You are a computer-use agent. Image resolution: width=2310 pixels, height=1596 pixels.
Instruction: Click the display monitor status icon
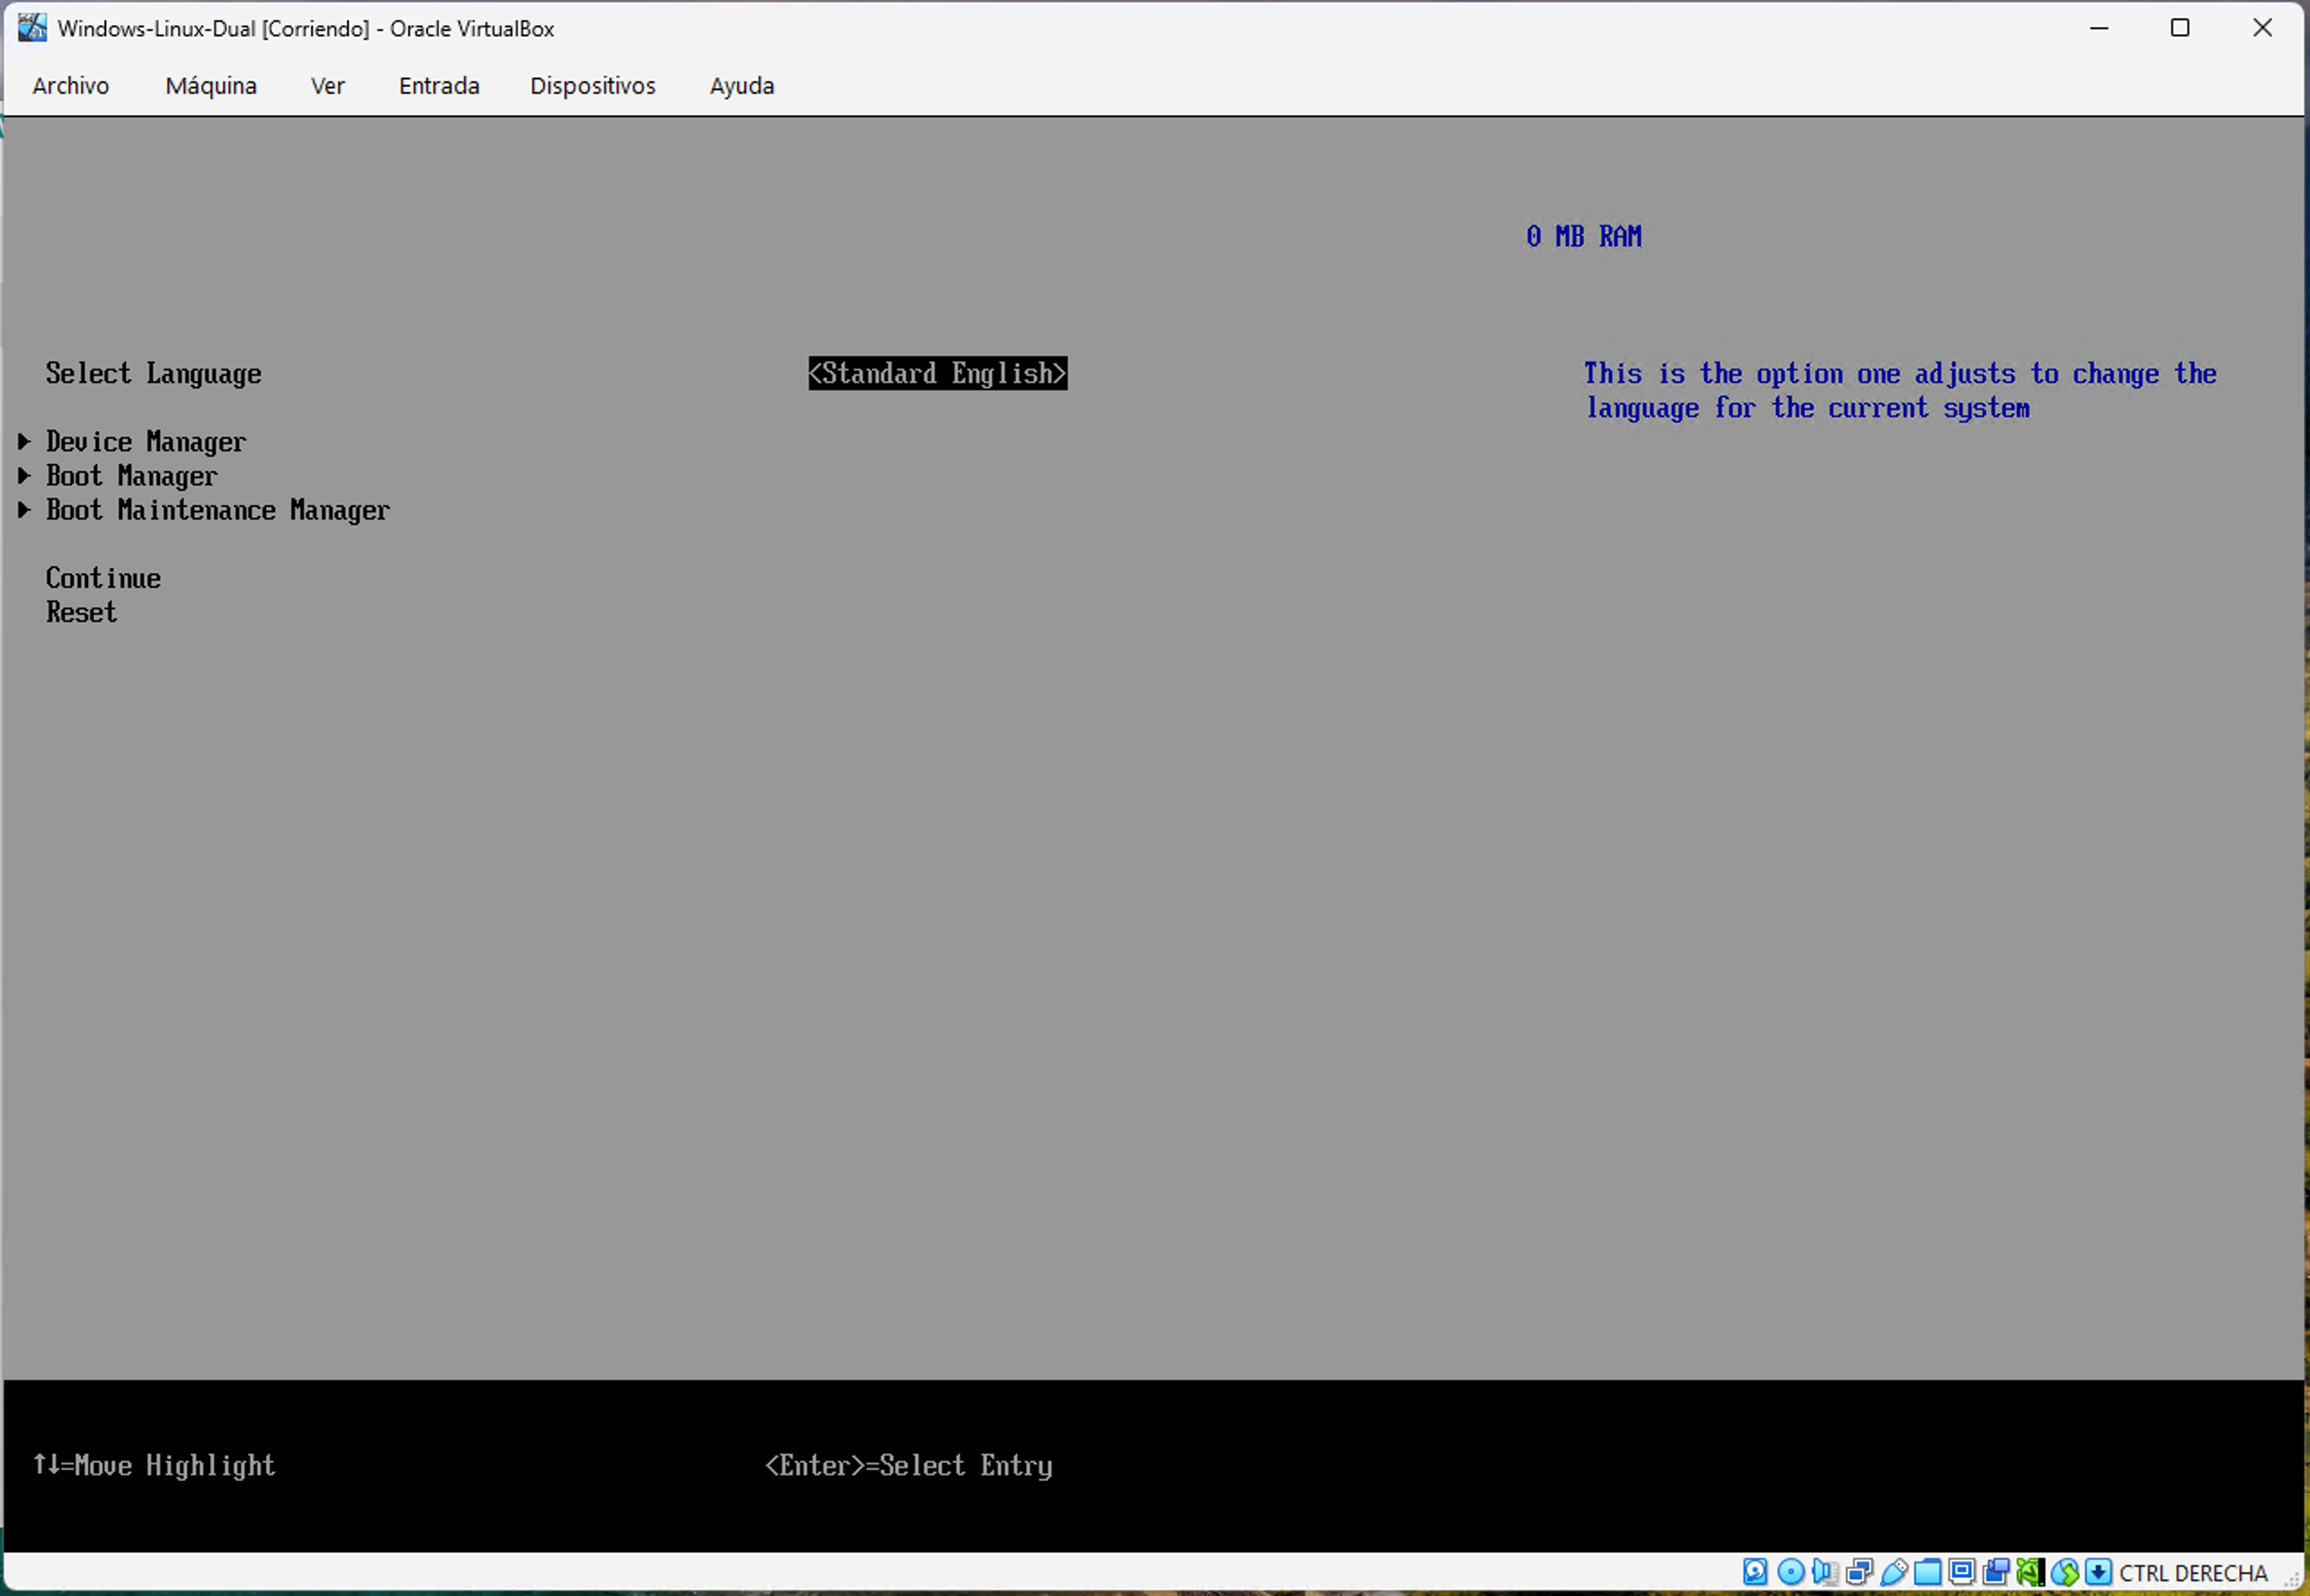1962,1572
